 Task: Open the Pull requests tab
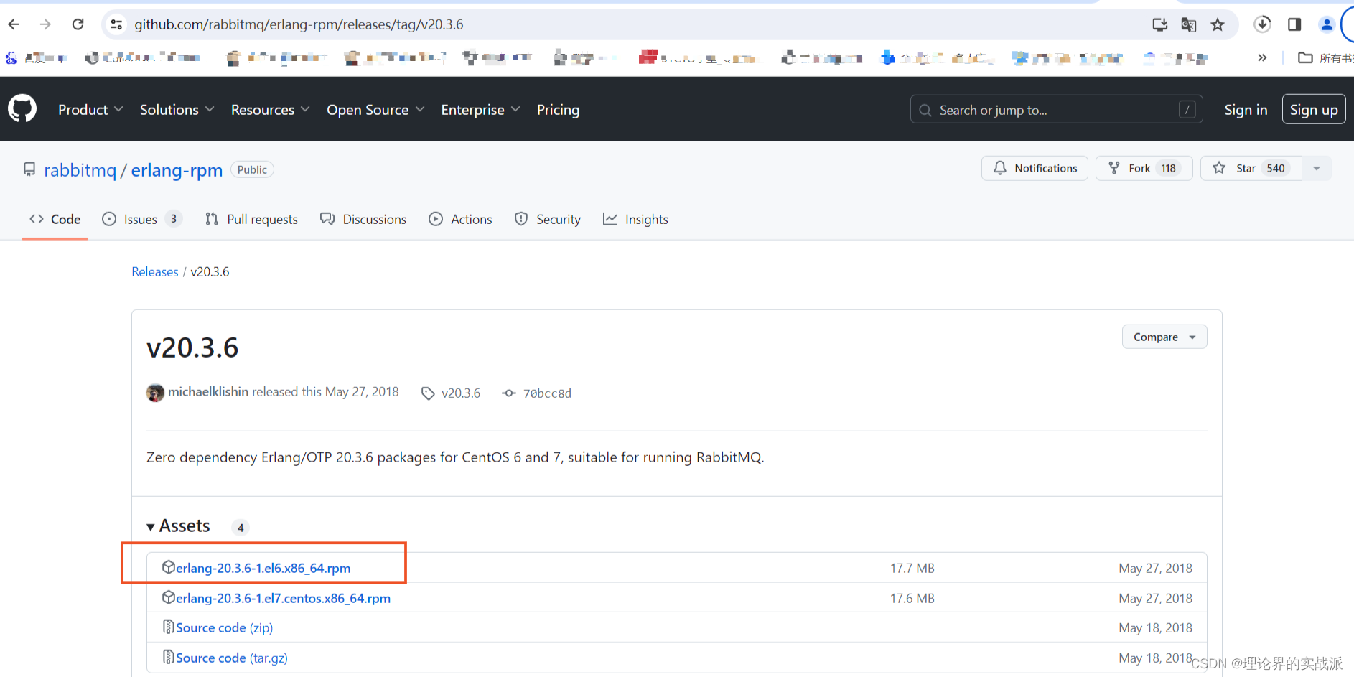point(251,219)
